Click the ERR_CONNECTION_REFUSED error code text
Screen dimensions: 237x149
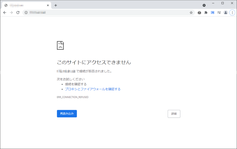coord(73,97)
